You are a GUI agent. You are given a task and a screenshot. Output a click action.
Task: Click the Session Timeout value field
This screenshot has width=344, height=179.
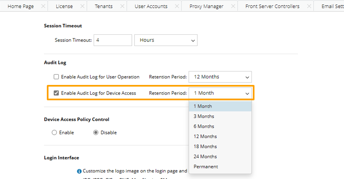[113, 40]
